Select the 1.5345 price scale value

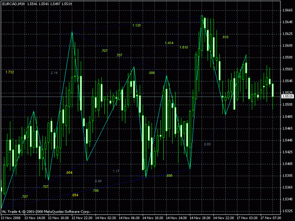coord(287,199)
